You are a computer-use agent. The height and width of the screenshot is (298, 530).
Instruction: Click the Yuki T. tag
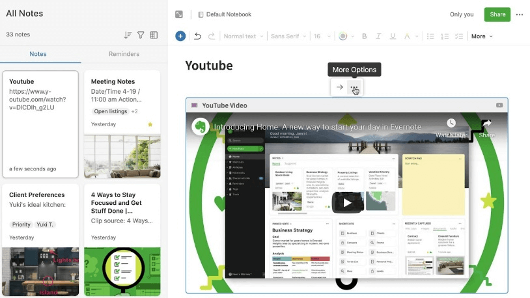tap(45, 224)
